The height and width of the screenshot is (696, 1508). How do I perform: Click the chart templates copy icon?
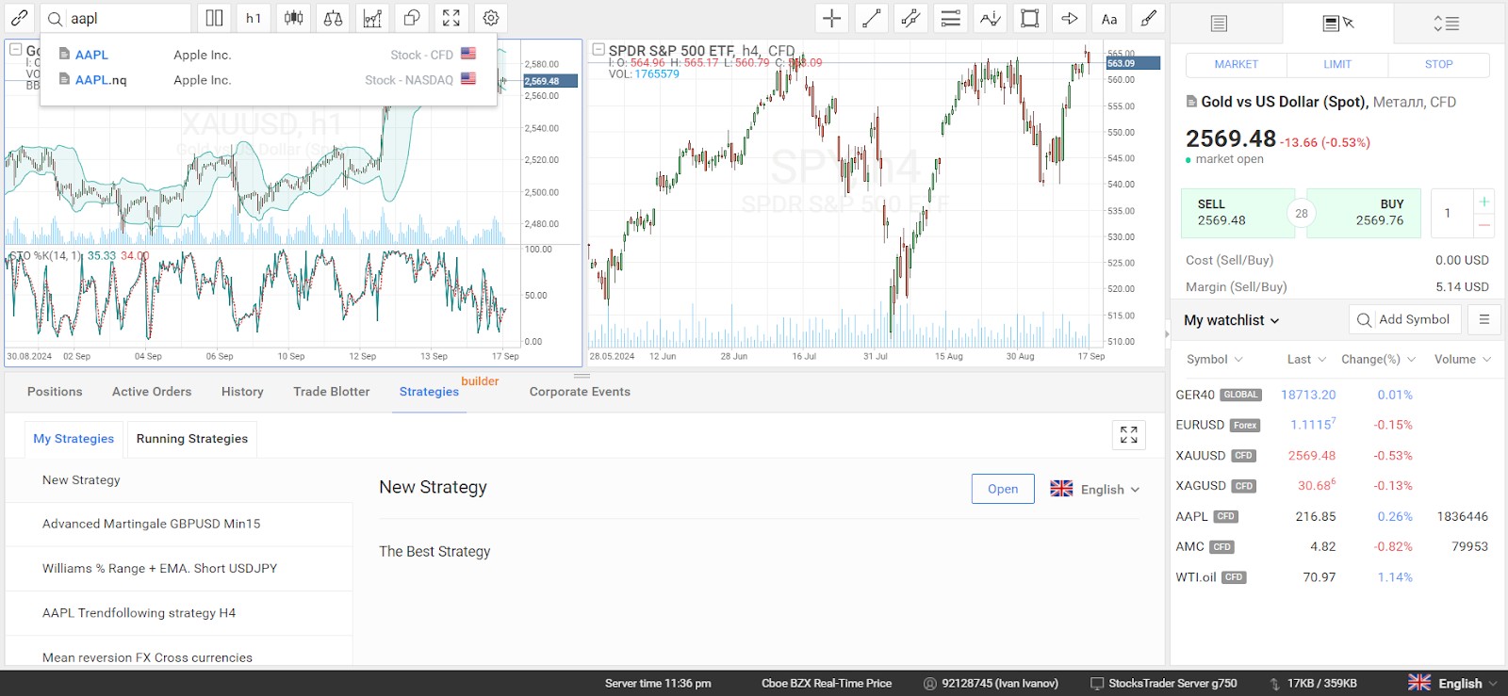(x=412, y=18)
